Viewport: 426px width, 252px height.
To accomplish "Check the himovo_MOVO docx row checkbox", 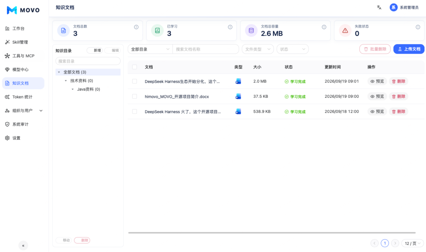I will (x=135, y=96).
